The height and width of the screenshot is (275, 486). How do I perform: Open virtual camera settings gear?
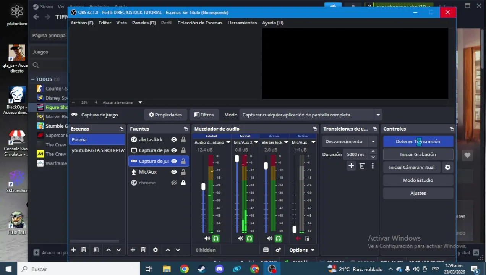click(x=447, y=167)
